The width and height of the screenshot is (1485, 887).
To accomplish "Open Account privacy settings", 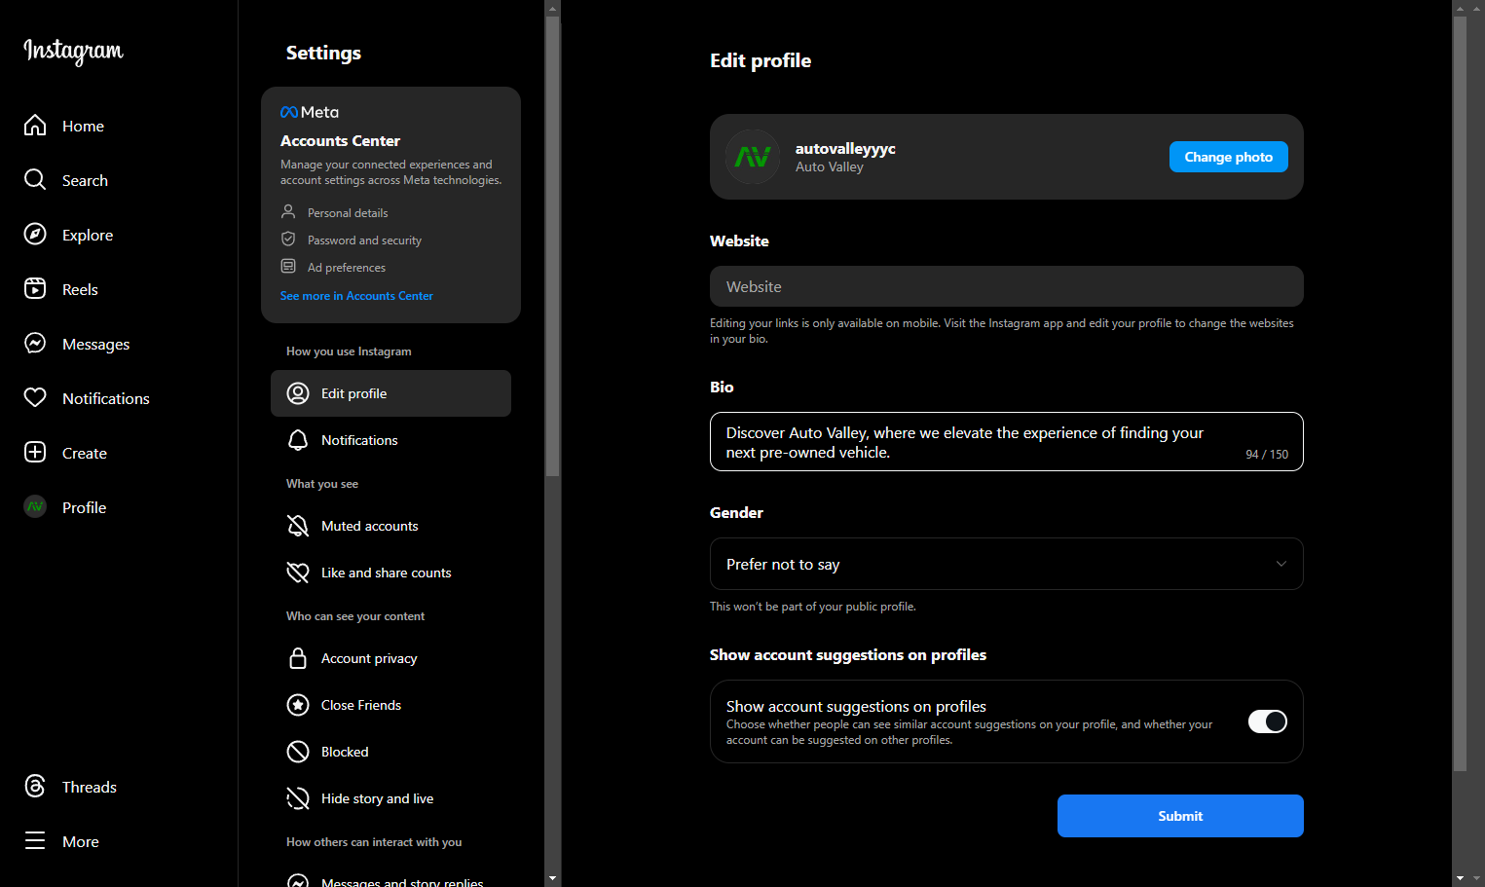I will (x=390, y=658).
